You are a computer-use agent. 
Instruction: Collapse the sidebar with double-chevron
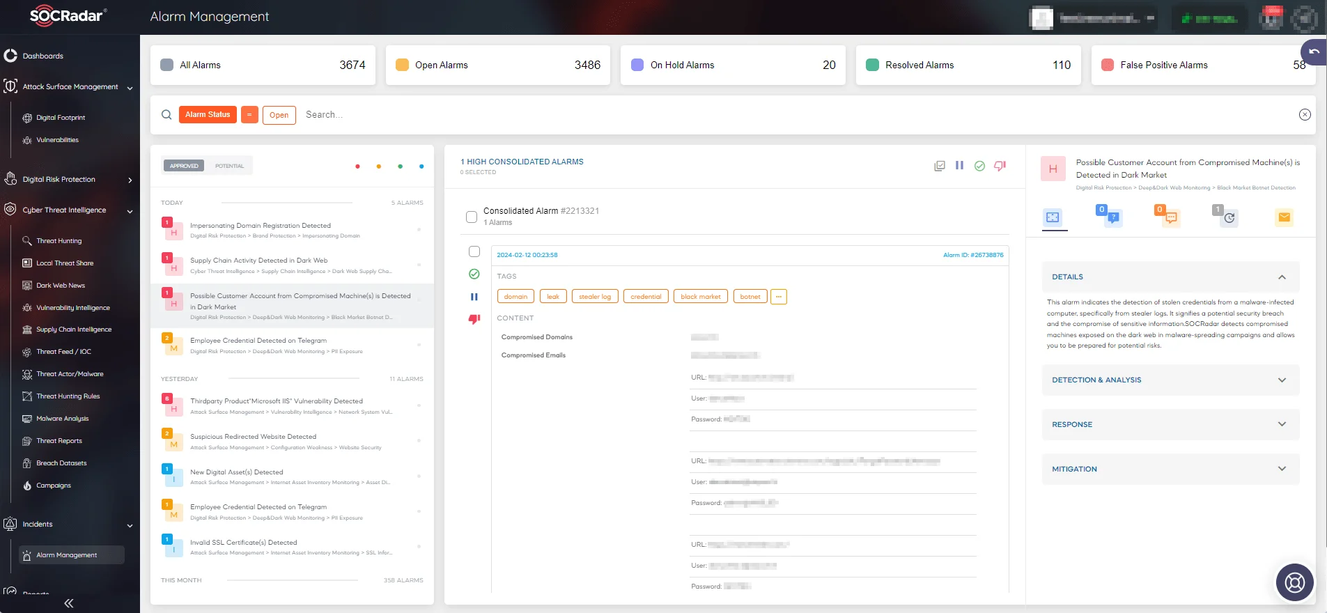pos(68,603)
